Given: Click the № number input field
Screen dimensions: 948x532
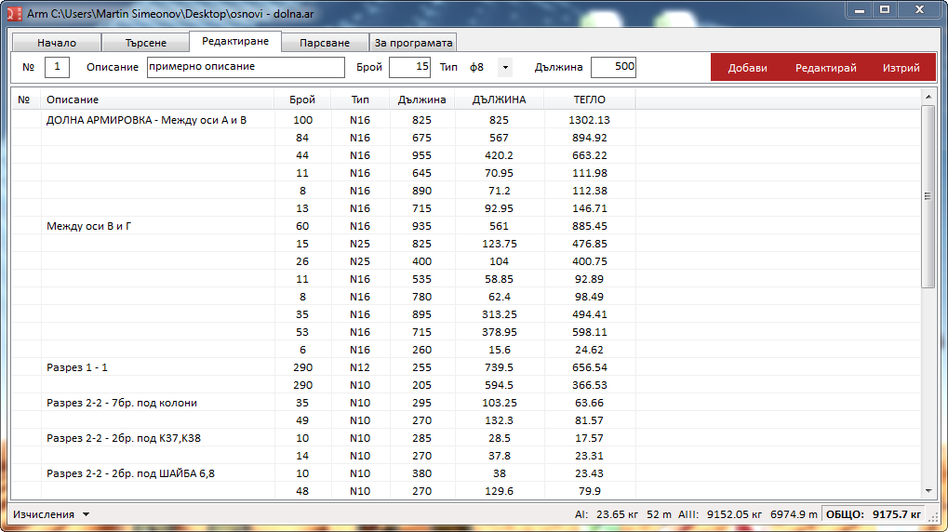Looking at the screenshot, I should coord(57,68).
